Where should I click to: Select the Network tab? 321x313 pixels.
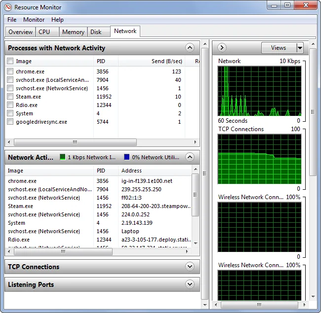[125, 31]
